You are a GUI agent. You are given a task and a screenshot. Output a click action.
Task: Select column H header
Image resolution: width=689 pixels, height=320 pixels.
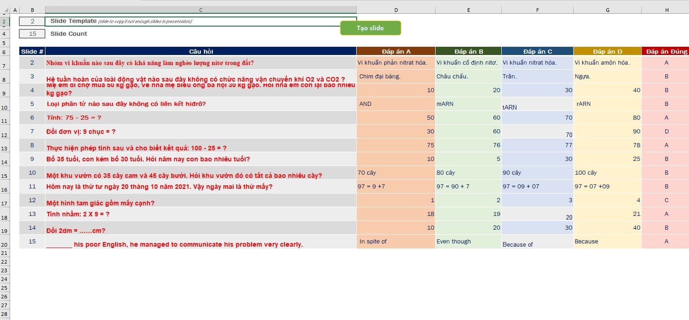(666, 10)
